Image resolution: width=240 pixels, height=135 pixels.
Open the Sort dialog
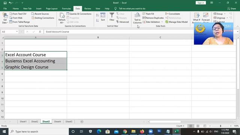click(x=103, y=17)
